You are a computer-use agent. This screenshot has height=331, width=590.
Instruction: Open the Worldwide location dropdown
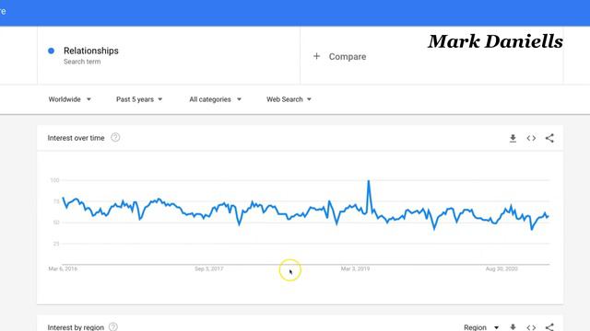(x=70, y=99)
